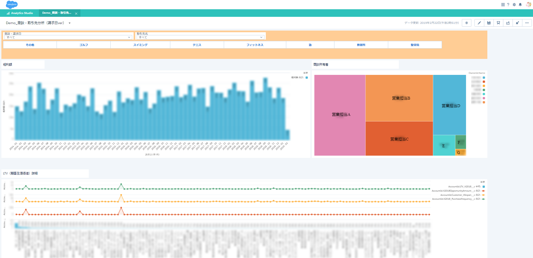Toggle the フィットネス filter button

click(255, 45)
